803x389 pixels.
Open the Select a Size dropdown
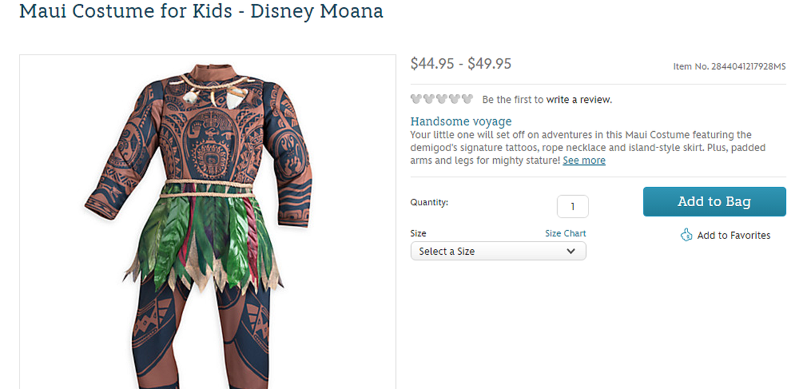489,251
